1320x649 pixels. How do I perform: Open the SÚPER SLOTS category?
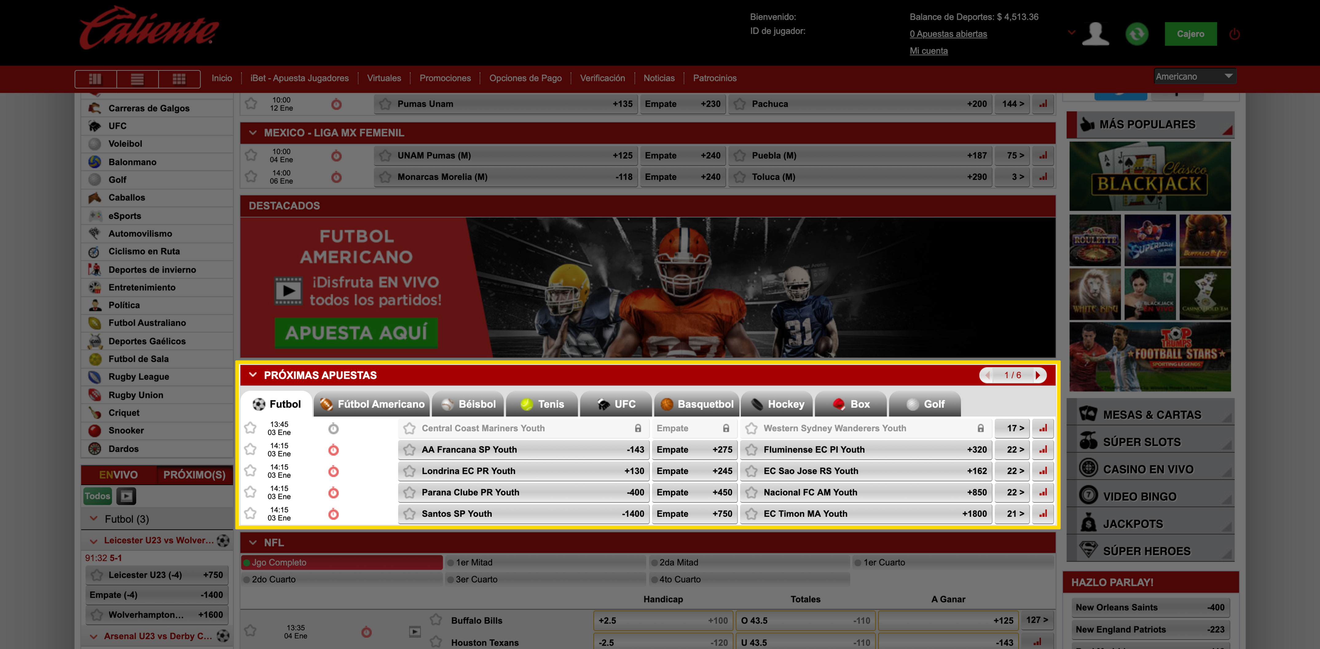(1150, 442)
